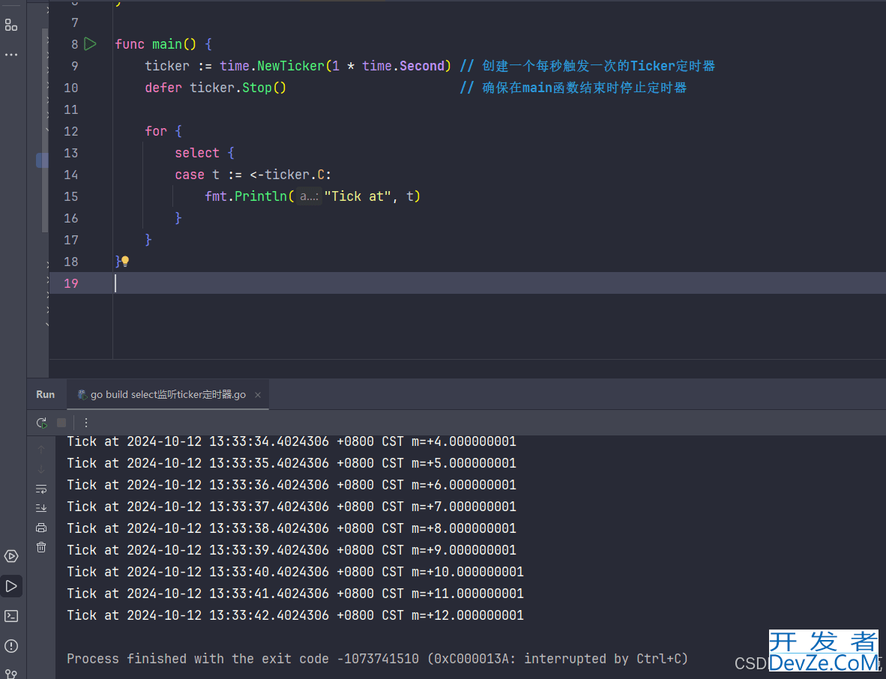Jump down the stack trace arrow
This screenshot has width=886, height=679.
41,469
